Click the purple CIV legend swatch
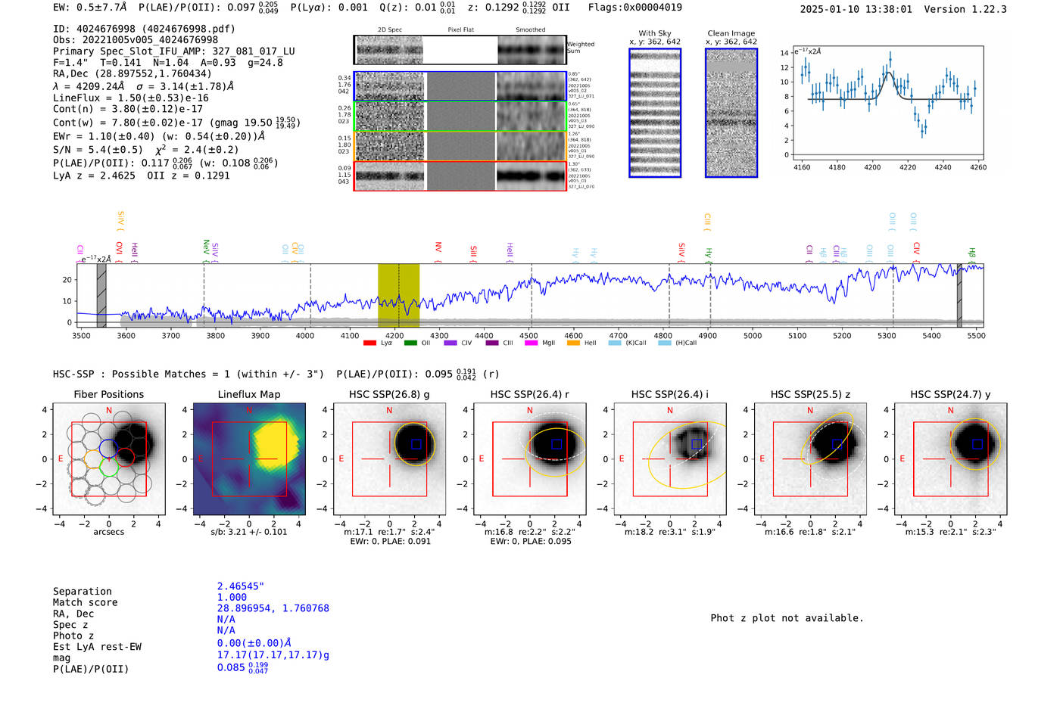 450,343
